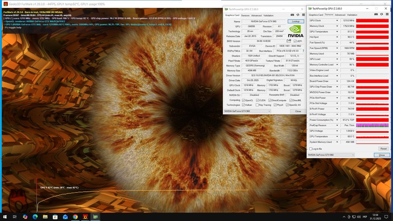Image resolution: width=393 pixels, height=221 pixels.
Task: Enable Log to file checkbox
Action: [x=310, y=149]
